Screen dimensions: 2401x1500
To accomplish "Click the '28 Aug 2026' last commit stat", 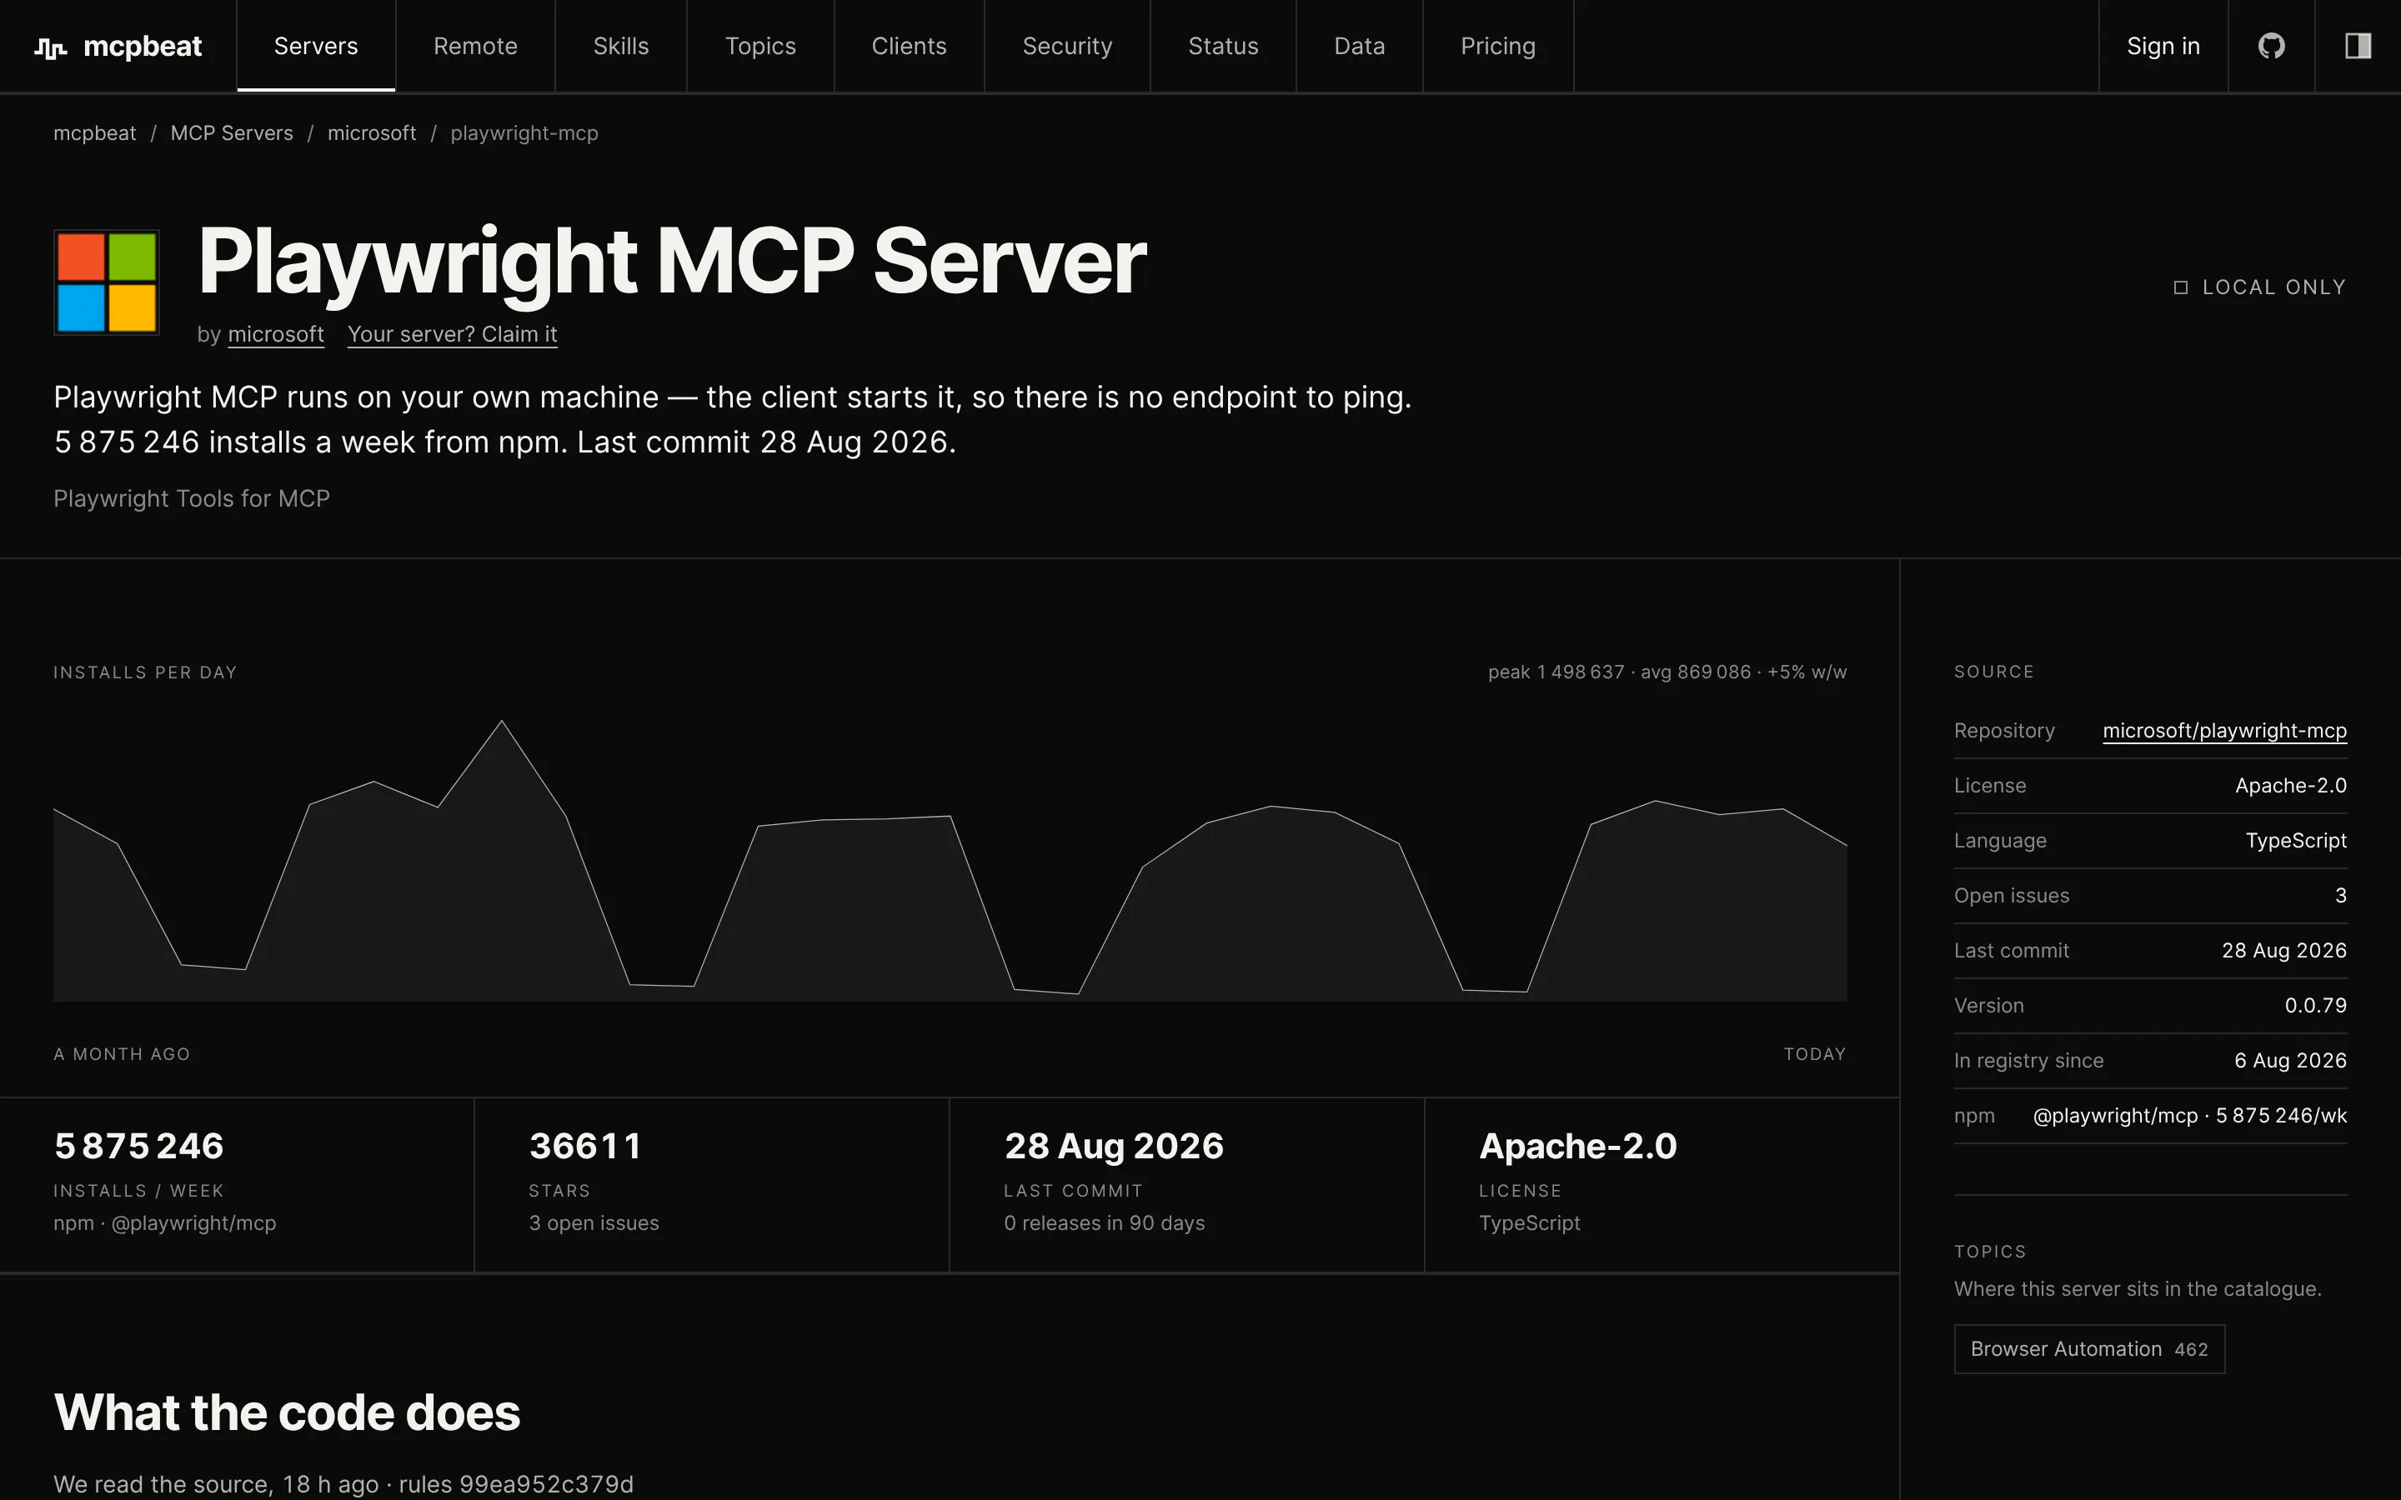I will pyautogui.click(x=1113, y=1146).
